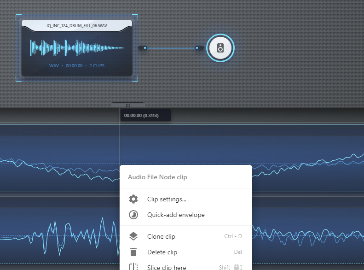Click the panel divider grip handle
Image resolution: width=364 pixels, height=270 pixels.
[x=128, y=106]
